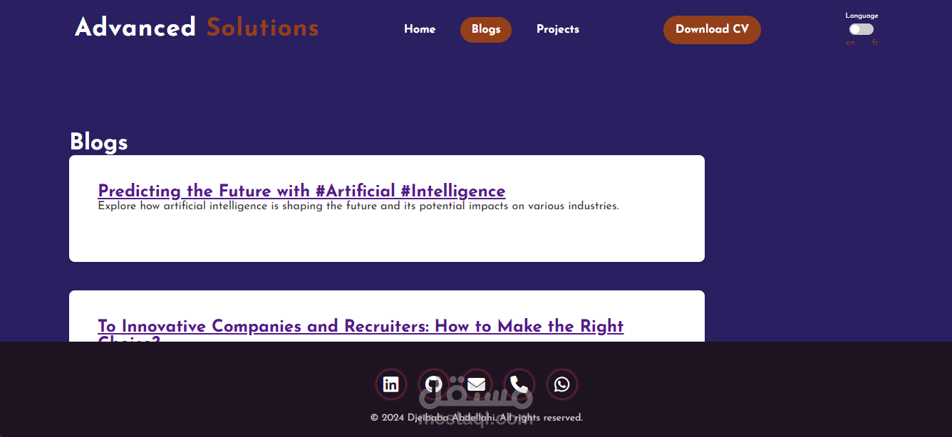Click the 'Language' label above switch

click(x=862, y=16)
